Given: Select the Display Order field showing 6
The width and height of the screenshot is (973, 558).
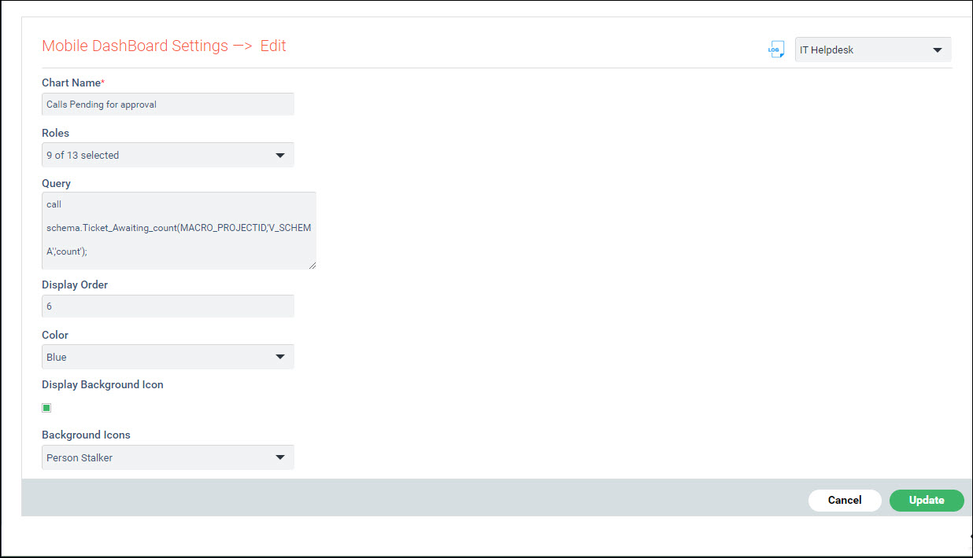Looking at the screenshot, I should tap(168, 306).
